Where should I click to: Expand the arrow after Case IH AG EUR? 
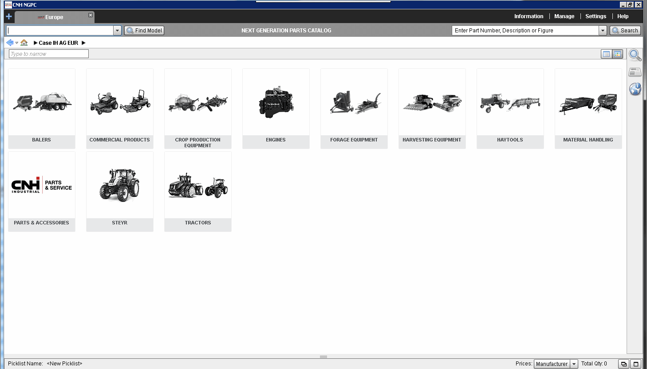pos(83,43)
